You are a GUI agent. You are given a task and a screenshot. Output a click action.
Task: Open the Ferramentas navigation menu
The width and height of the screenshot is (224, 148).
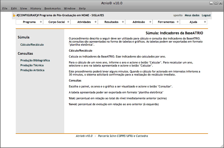tap(166, 22)
